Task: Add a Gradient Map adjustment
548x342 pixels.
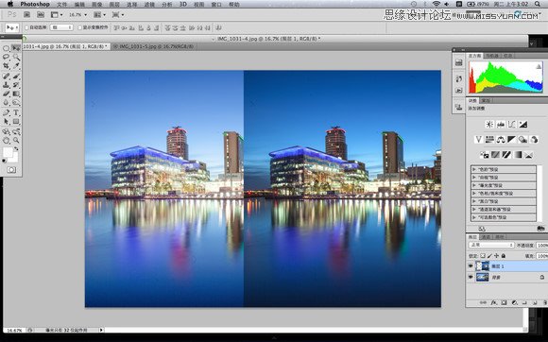Action: (x=518, y=154)
